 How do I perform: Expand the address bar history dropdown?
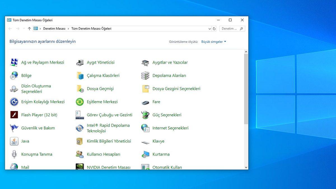click(x=209, y=29)
